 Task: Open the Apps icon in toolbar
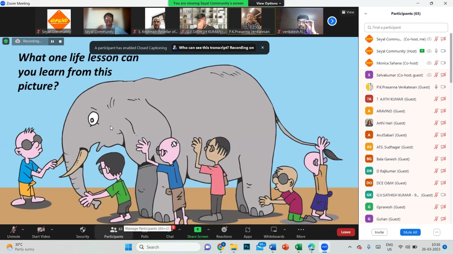pos(248,230)
